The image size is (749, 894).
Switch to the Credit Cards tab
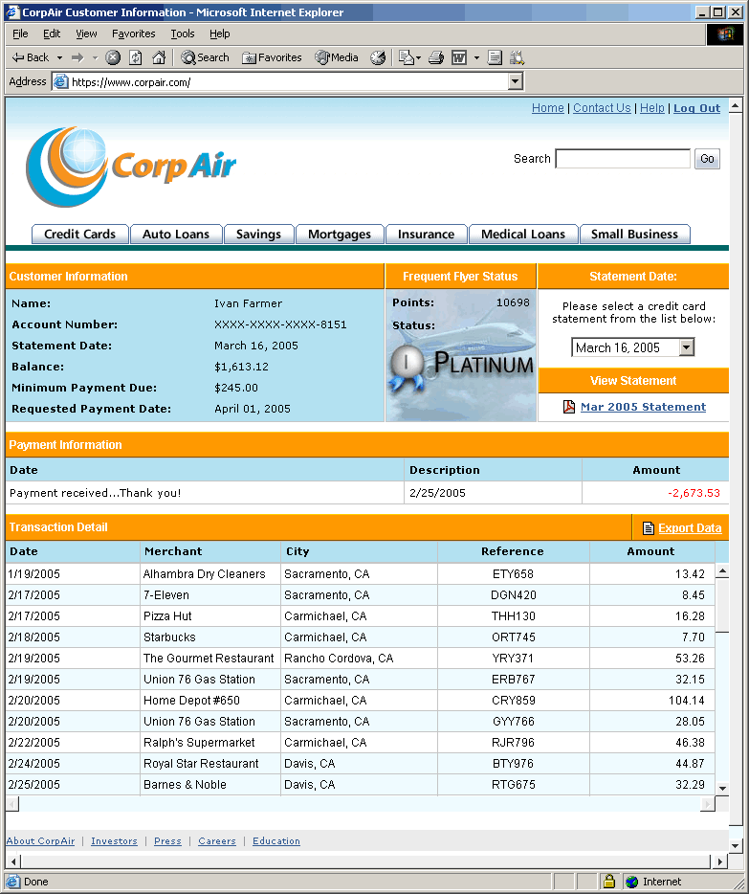pos(79,235)
